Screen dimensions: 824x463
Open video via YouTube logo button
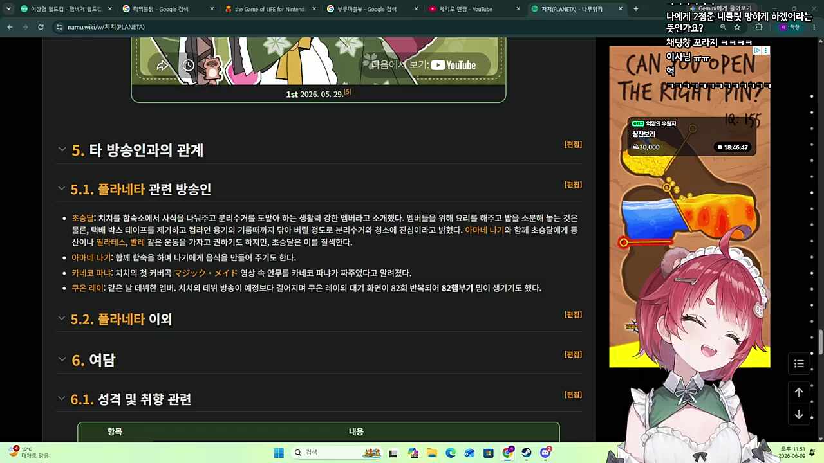click(x=453, y=65)
